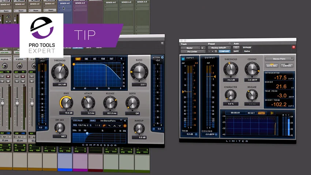Click the release value field 831.8 ms
The height and width of the screenshot is (175, 311).
[110, 113]
